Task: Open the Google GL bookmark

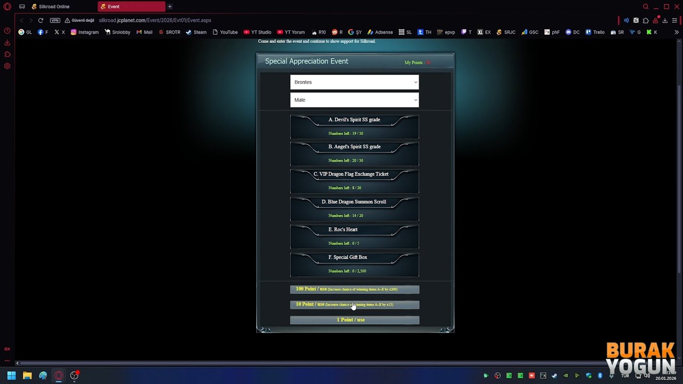Action: click(25, 32)
